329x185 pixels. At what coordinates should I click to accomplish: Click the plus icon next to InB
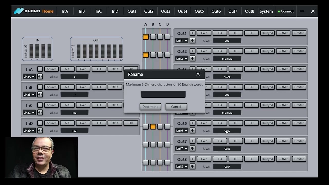point(40,87)
